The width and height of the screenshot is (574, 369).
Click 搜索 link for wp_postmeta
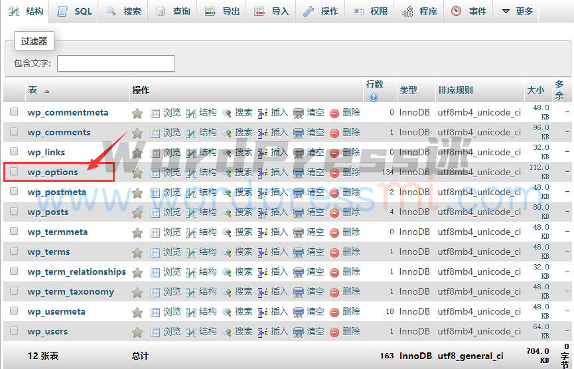[244, 192]
